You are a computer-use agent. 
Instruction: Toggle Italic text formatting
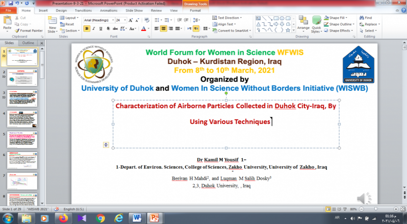pos(94,28)
